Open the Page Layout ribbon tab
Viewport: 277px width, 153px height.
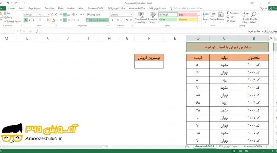point(35,8)
